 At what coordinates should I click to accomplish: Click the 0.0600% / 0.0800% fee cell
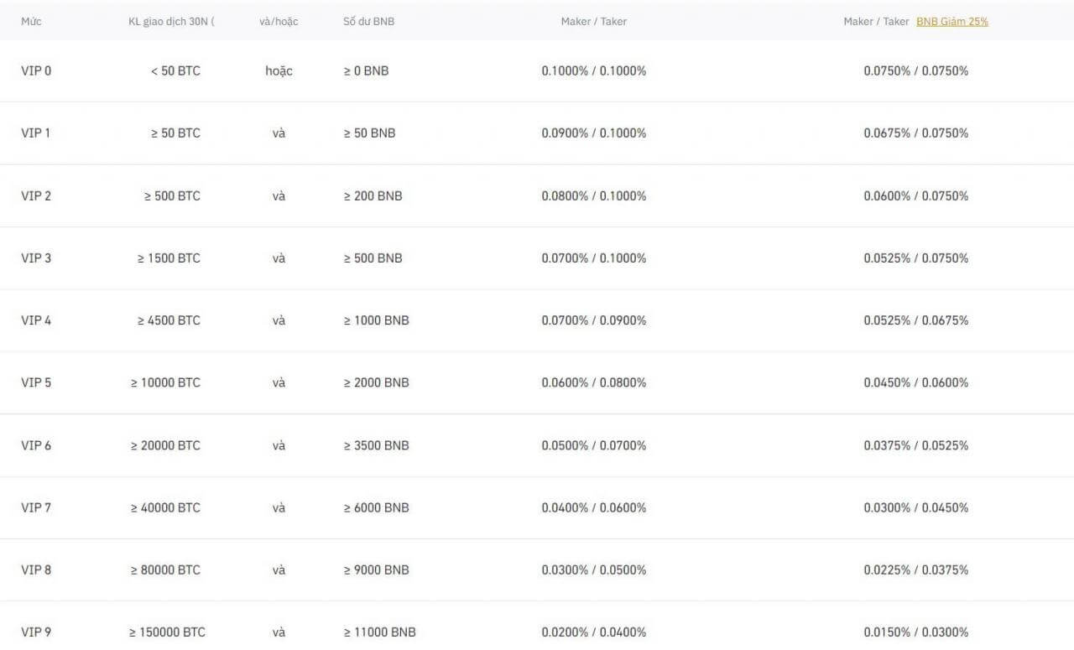point(594,382)
